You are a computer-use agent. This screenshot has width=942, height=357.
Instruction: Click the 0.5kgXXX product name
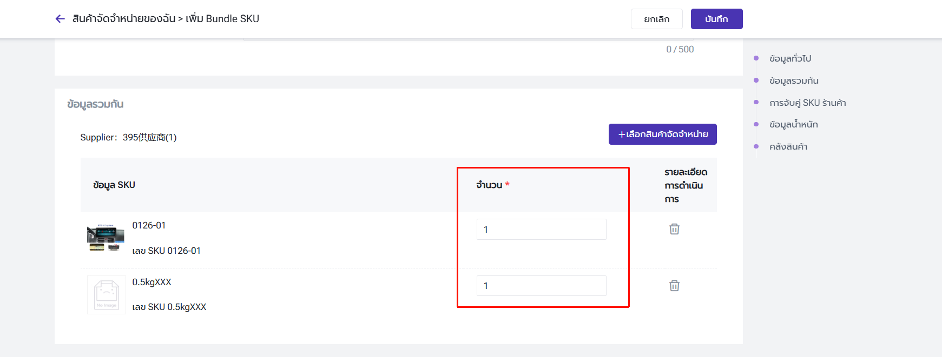coord(151,282)
